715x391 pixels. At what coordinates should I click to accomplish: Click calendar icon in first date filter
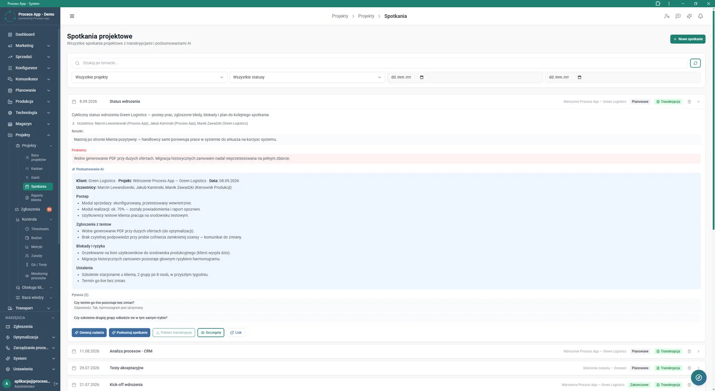[421, 77]
